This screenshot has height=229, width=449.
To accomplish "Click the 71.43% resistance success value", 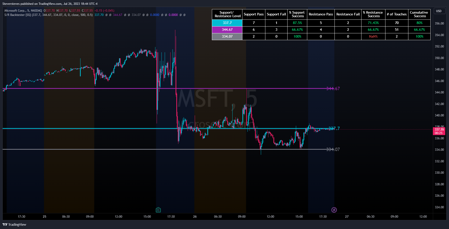I will (373, 23).
